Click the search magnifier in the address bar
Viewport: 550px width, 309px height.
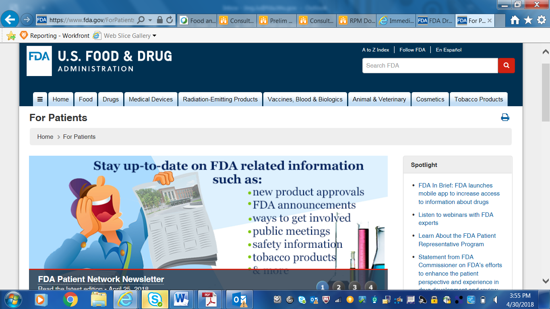click(x=141, y=20)
